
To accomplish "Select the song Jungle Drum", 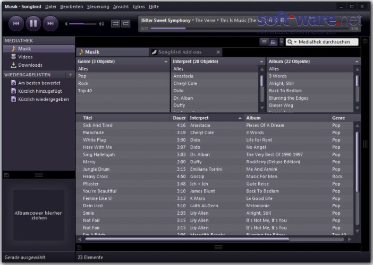I will point(215,169).
